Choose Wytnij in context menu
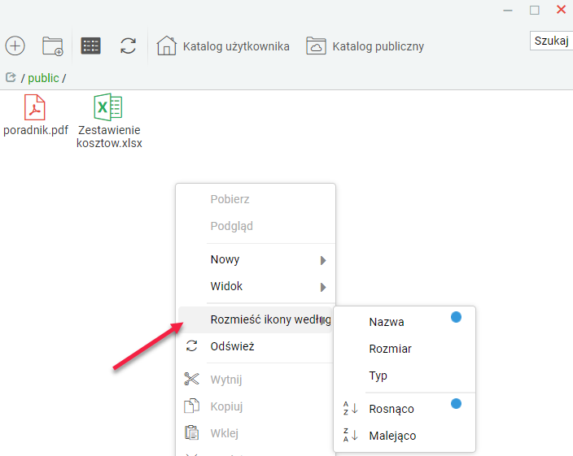This screenshot has height=456, width=573. point(256,380)
